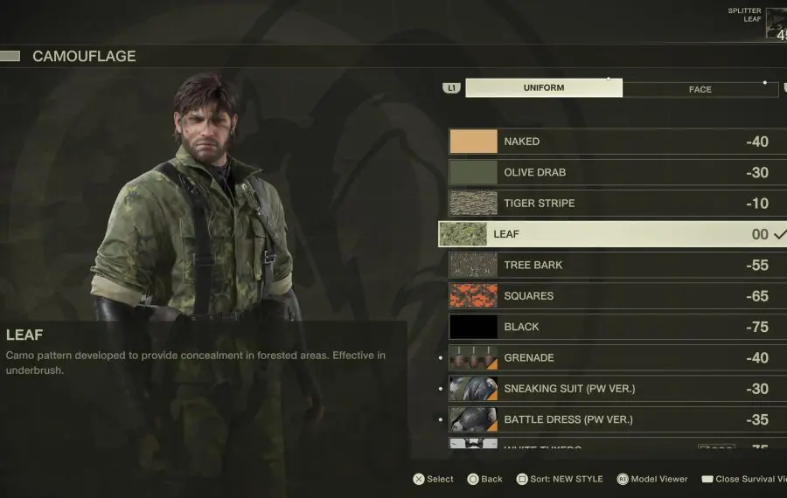The height and width of the screenshot is (498, 787).
Task: Choose the Sneaking Suit (PW Ver.) icon
Action: [x=473, y=389]
